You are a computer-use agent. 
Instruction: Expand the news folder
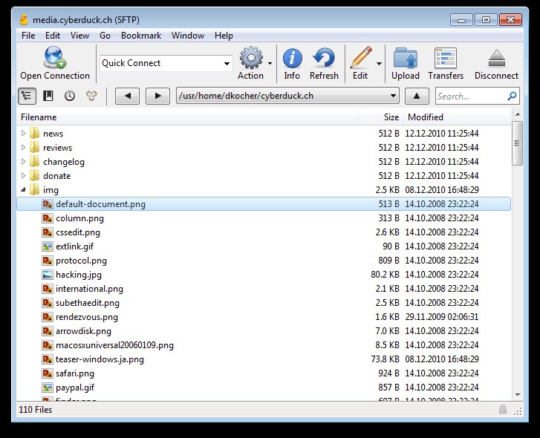tap(23, 133)
